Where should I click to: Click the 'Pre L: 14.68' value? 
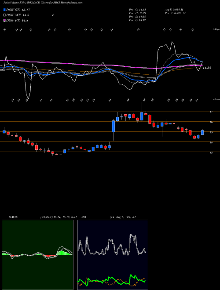[x=138, y=17]
